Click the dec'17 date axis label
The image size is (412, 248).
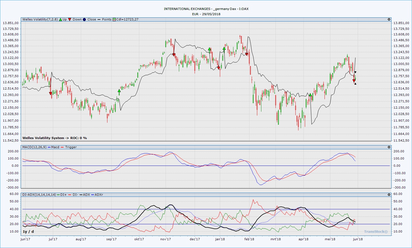tap(195, 239)
